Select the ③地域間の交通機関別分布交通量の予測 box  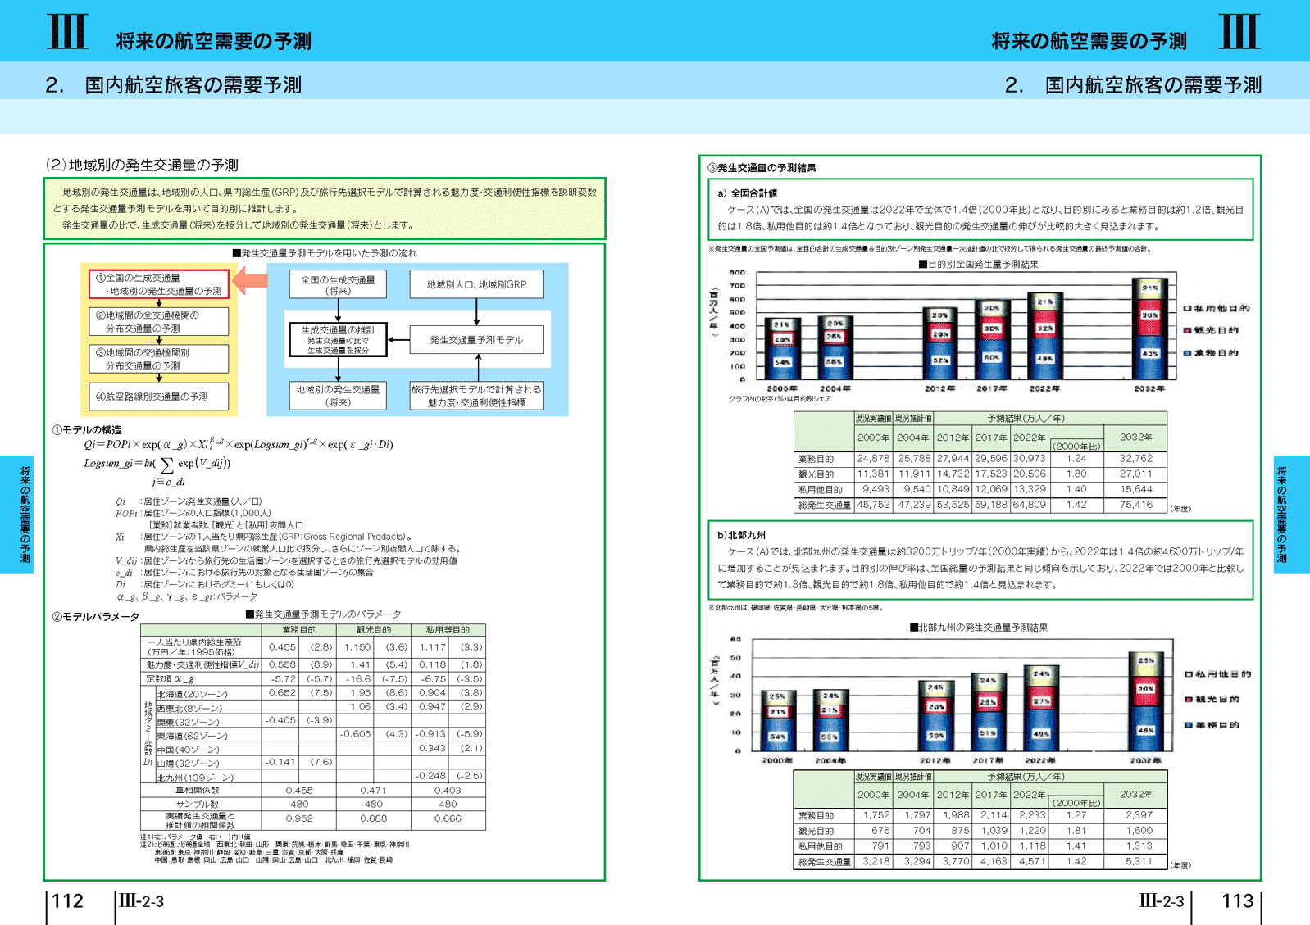pyautogui.click(x=158, y=359)
